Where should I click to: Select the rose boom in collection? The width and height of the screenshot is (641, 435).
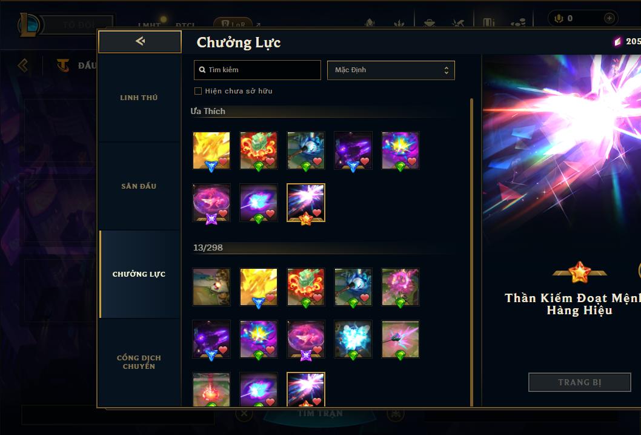coord(400,339)
